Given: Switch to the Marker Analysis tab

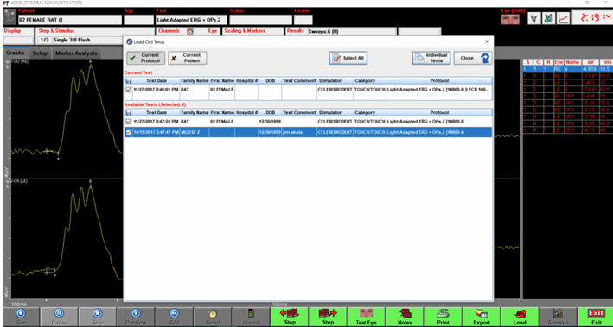Looking at the screenshot, I should pyautogui.click(x=76, y=53).
